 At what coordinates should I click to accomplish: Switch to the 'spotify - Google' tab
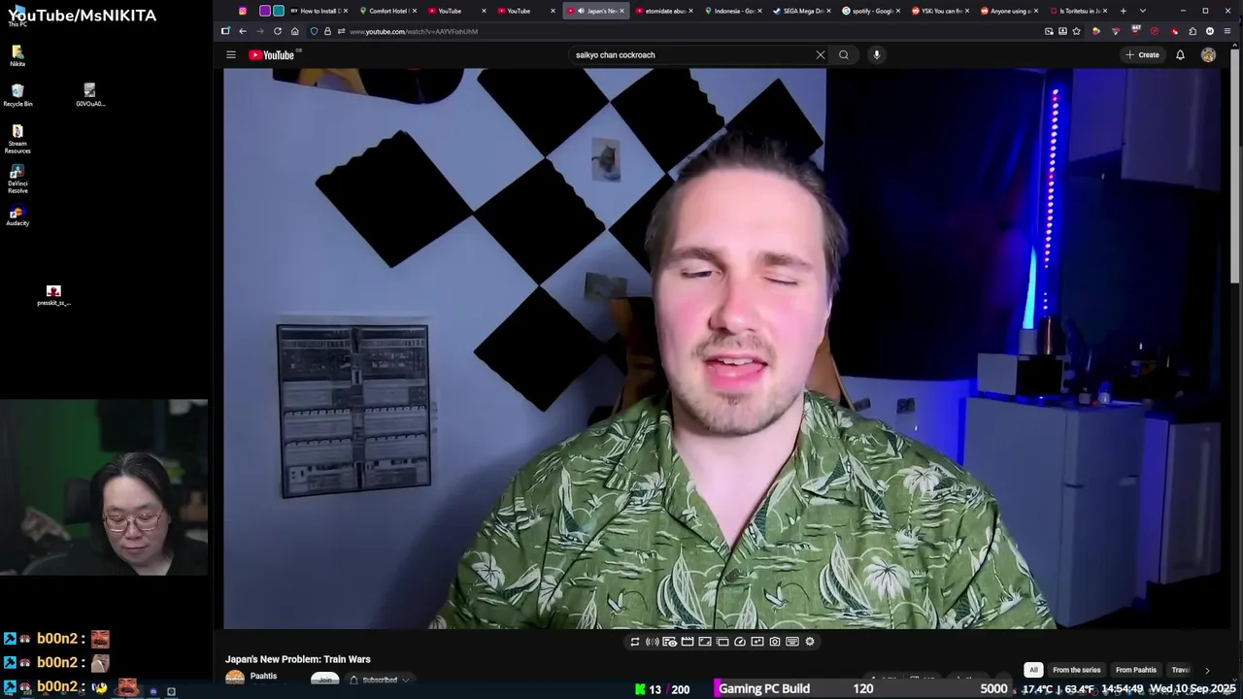pos(872,11)
